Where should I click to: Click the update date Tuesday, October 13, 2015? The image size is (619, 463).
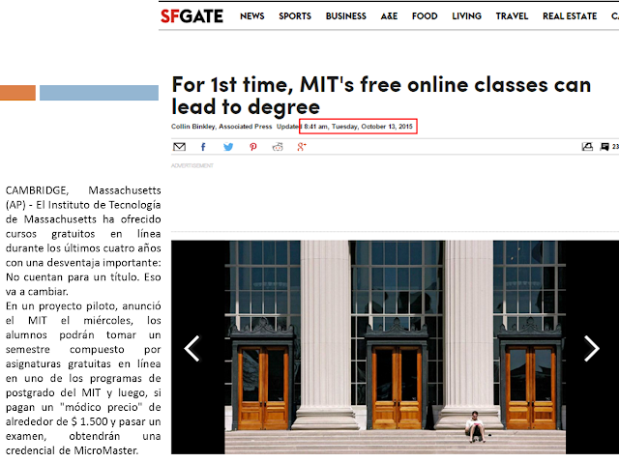(x=372, y=127)
